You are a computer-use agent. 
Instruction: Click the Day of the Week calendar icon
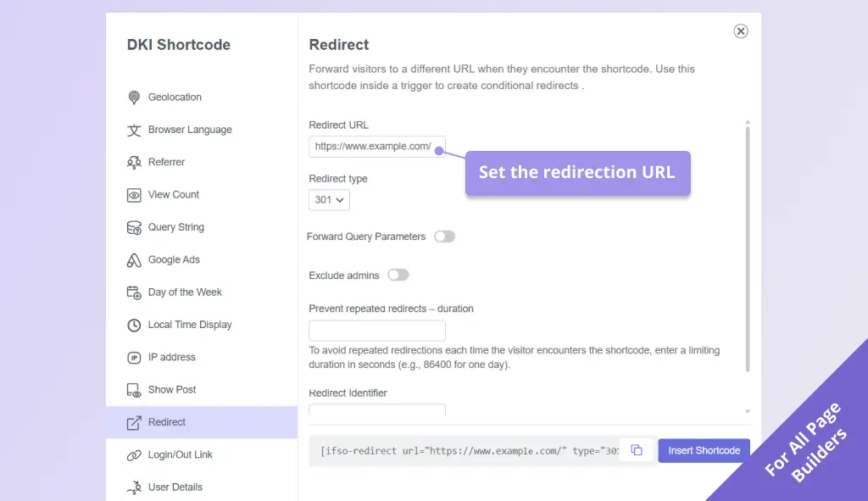(135, 292)
